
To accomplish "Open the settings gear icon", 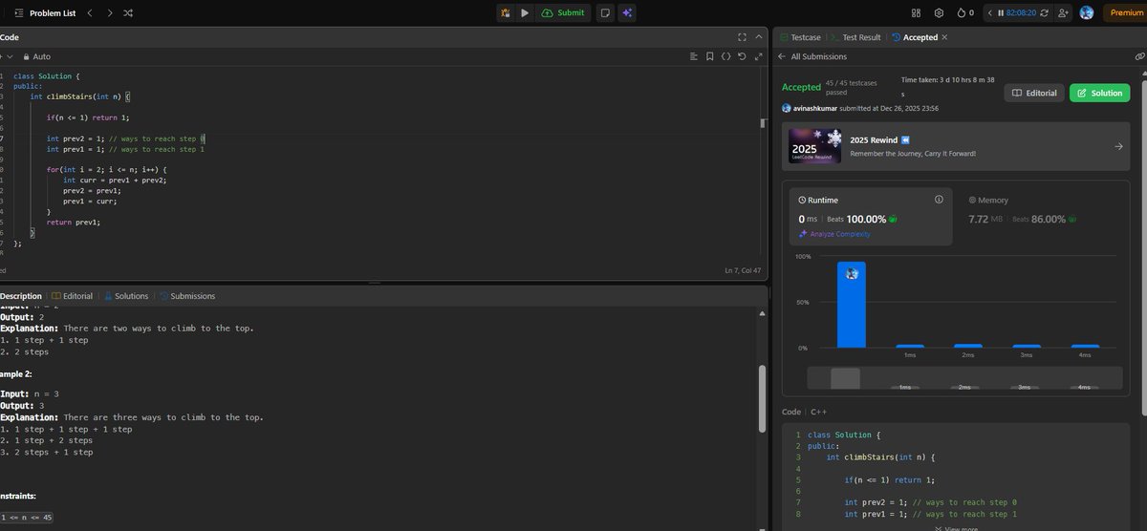I will click(x=939, y=12).
